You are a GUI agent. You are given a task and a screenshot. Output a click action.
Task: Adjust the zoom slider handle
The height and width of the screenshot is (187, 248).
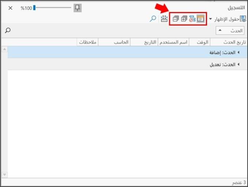(x=34, y=8)
